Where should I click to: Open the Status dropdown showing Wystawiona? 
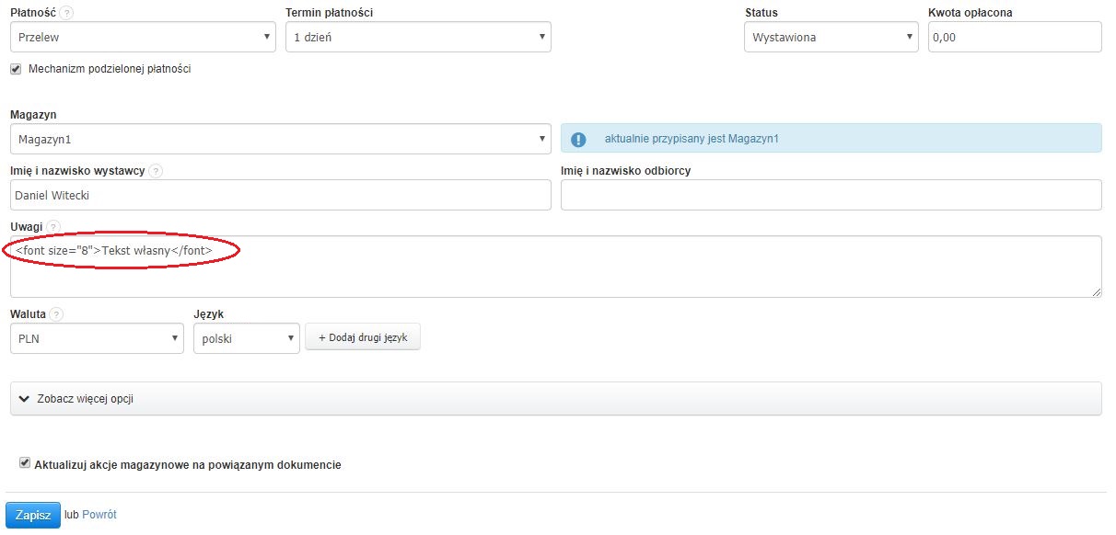831,38
